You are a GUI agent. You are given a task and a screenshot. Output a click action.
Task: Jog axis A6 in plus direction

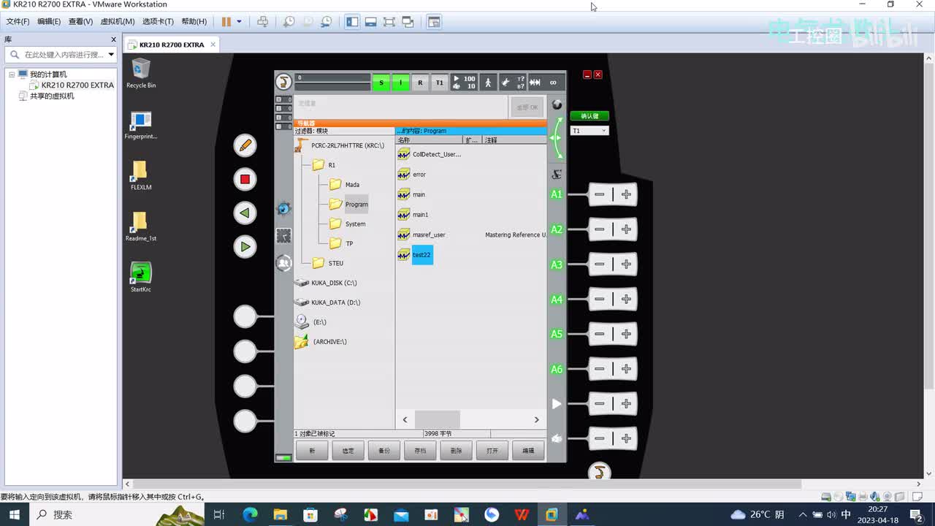[626, 369]
